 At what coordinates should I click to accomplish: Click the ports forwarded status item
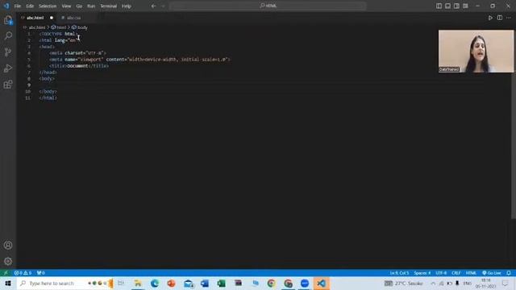41,273
